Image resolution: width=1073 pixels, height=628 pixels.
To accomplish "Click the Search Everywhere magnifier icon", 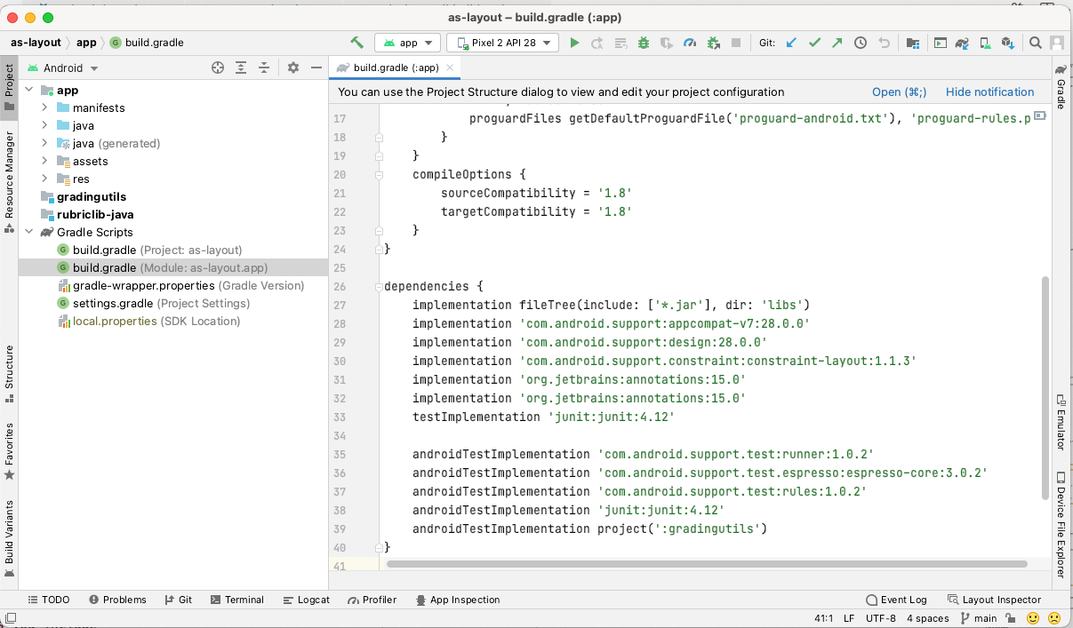I will coord(1036,43).
